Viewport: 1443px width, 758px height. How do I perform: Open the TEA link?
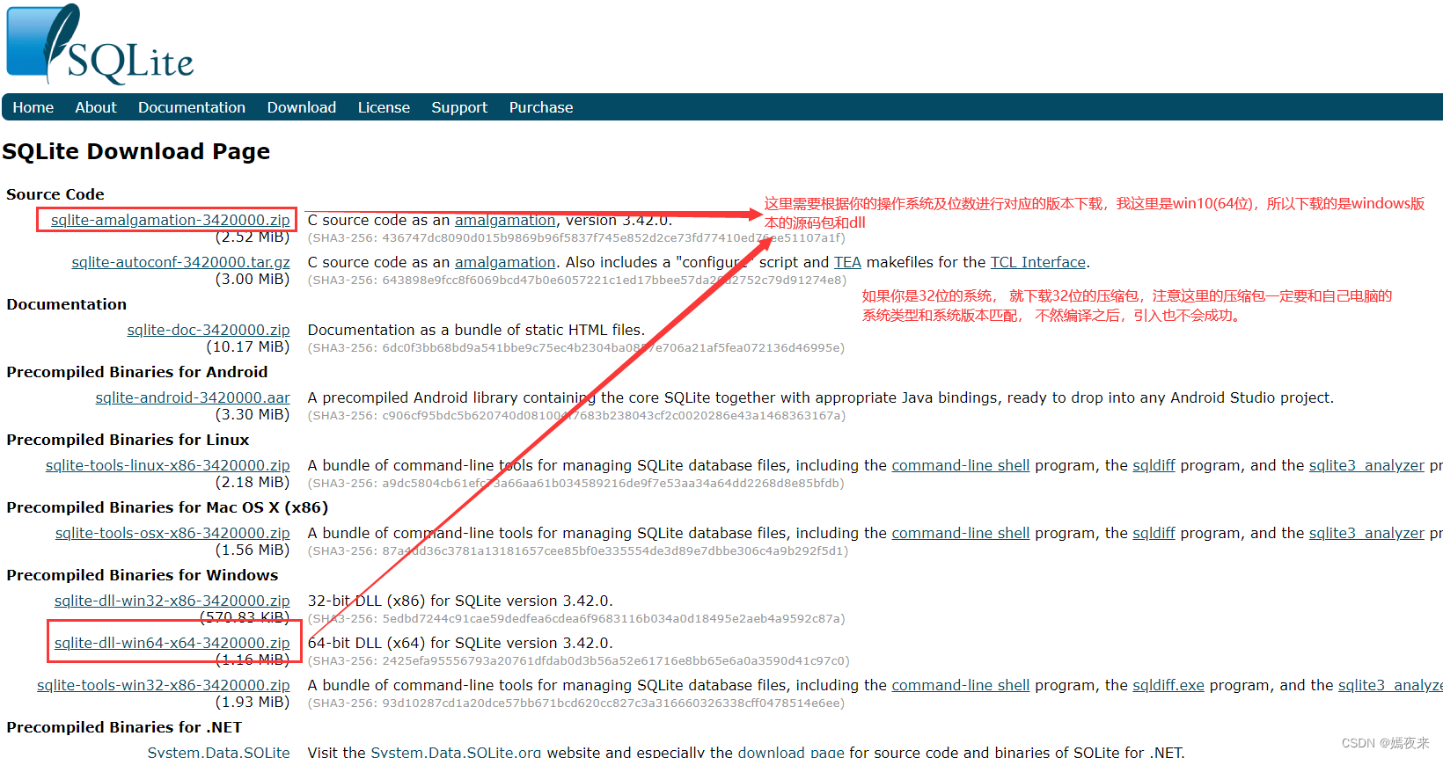[x=847, y=262]
